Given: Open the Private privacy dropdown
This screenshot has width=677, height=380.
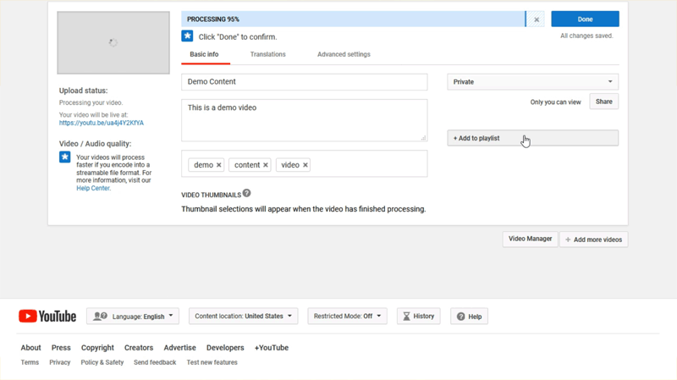Looking at the screenshot, I should [532, 82].
